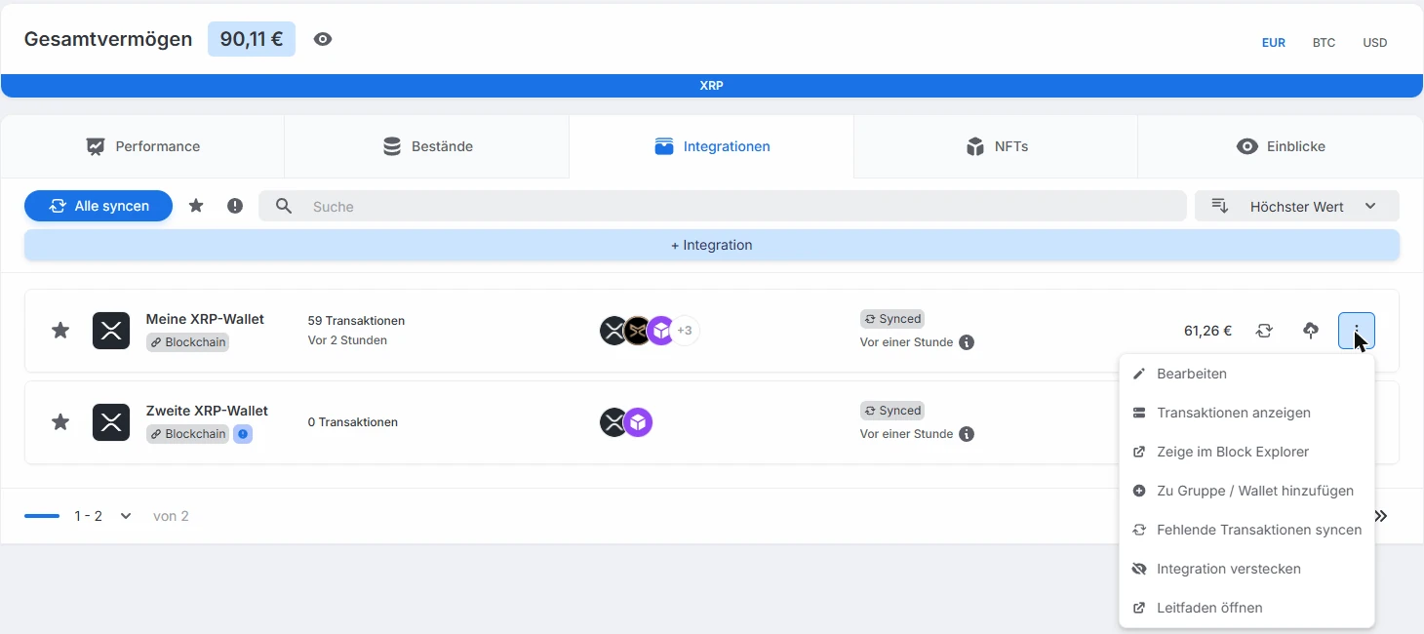This screenshot has height=634, width=1424.
Task: Sync Meine XRP-Wallet with refresh icon
Action: coord(1264,331)
